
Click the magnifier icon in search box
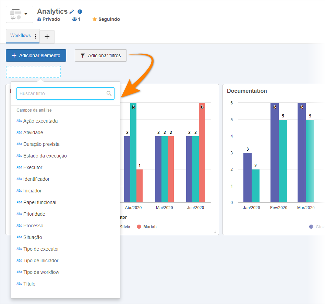[x=109, y=93]
